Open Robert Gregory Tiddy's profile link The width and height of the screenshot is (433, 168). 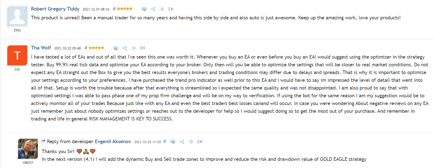[55, 9]
